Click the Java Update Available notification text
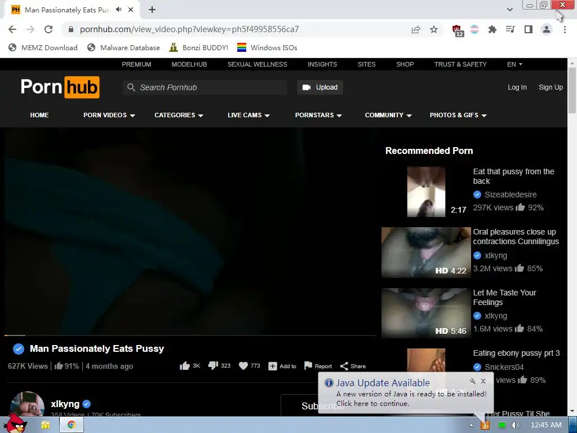577x433 pixels. click(x=383, y=383)
